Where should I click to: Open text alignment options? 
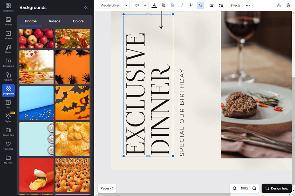point(212,6)
